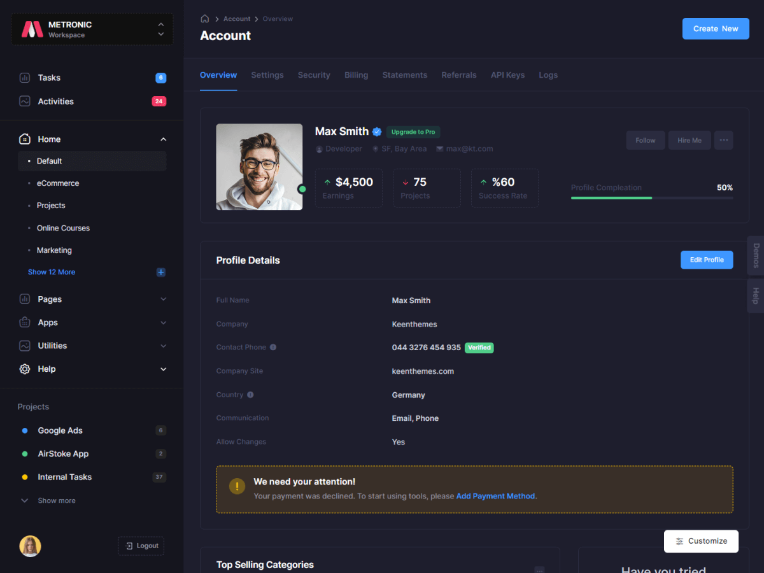
Task: Click the Tasks icon in the sidebar
Action: coord(25,78)
